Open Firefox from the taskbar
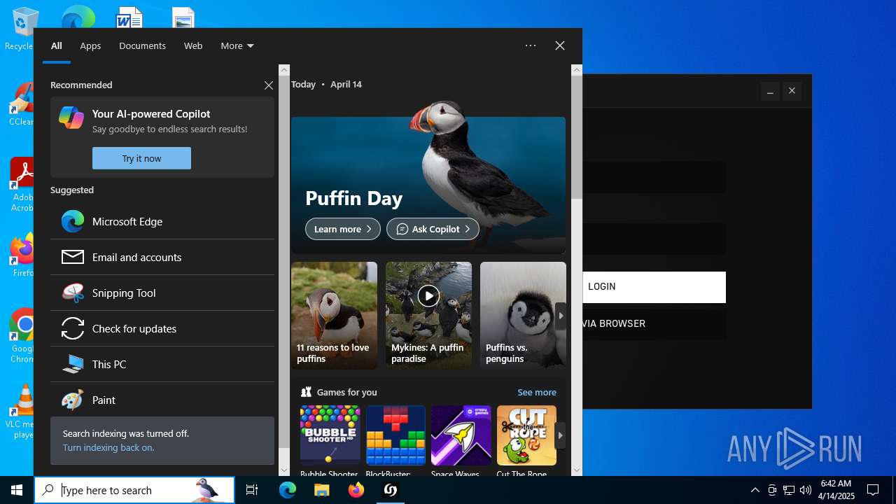Viewport: 896px width, 504px height. (x=356, y=490)
